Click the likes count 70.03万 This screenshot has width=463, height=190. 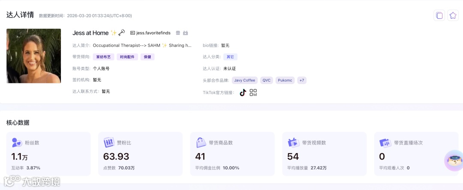click(x=126, y=168)
